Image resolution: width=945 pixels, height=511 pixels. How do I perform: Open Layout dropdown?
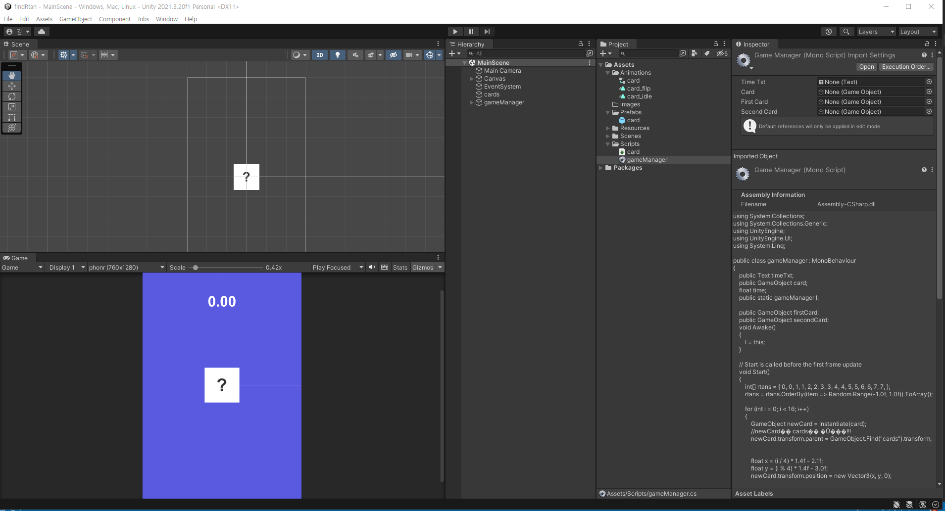click(918, 32)
